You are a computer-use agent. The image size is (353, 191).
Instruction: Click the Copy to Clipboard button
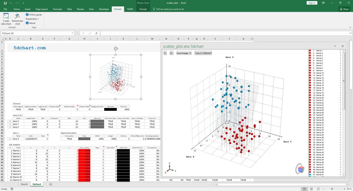[203, 53]
